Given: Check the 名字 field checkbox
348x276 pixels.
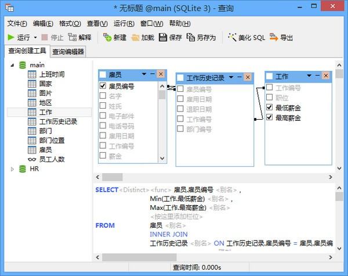Looking at the screenshot, I should pyautogui.click(x=103, y=96).
